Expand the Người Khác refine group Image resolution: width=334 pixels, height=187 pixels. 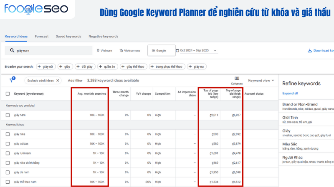click(x=306, y=159)
